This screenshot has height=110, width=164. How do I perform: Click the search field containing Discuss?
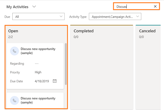[x=137, y=6]
